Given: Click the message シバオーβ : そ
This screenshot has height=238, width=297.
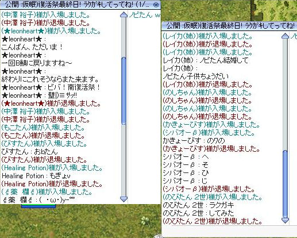Looking at the screenshot, I should (186, 165).
